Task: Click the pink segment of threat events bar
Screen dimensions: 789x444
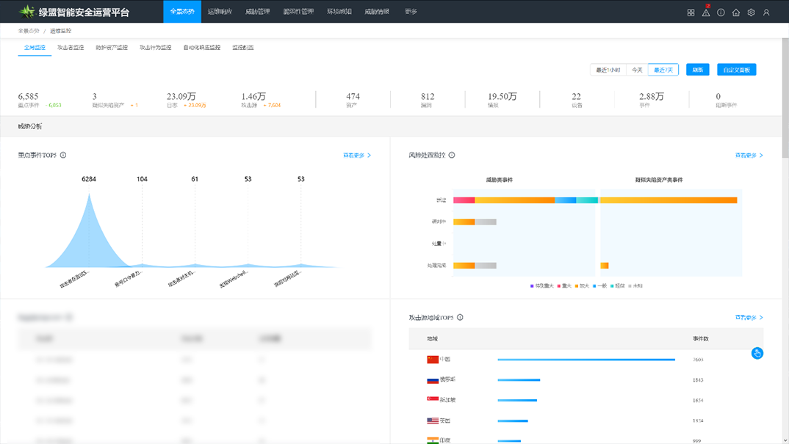Action: [x=464, y=200]
